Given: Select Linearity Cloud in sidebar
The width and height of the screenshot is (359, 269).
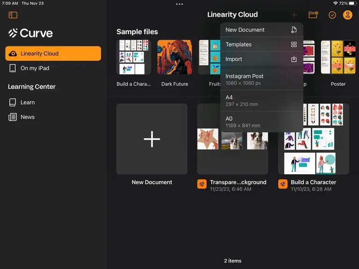Looking at the screenshot, I should click(53, 54).
